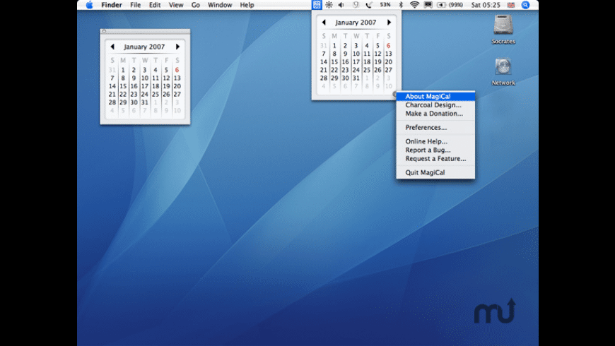
Task: Open the Bluetooth status icon
Action: pyautogui.click(x=401, y=5)
